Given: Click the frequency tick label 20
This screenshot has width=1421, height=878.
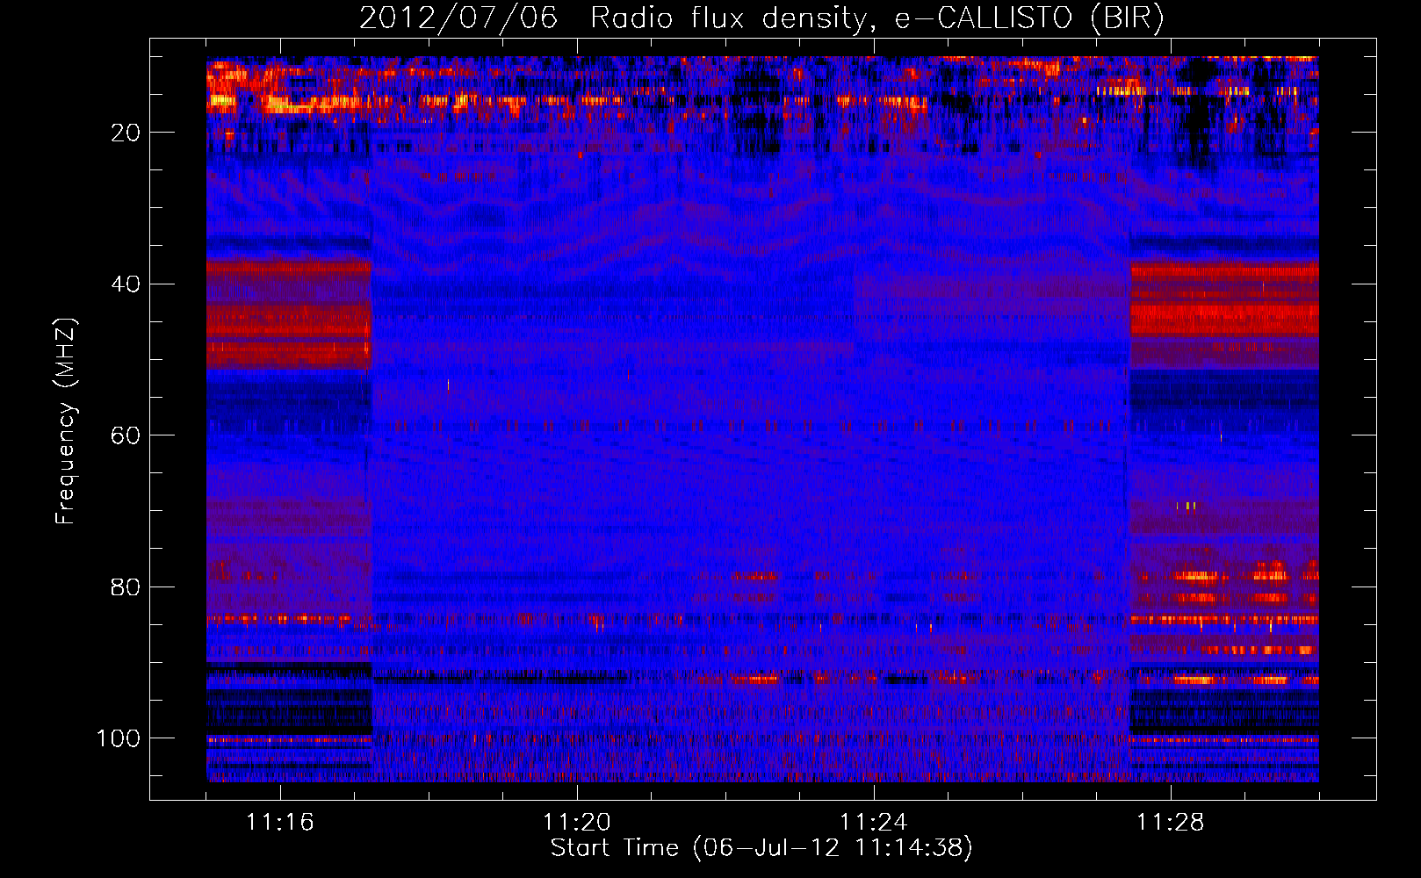Looking at the screenshot, I should click(x=126, y=133).
